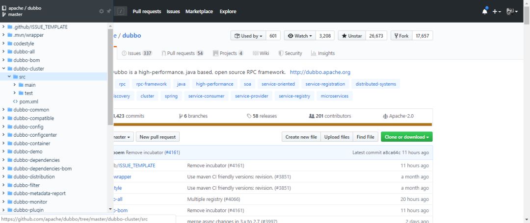530x223 pixels.
Task: Click the releases tag icon
Action: click(249, 116)
